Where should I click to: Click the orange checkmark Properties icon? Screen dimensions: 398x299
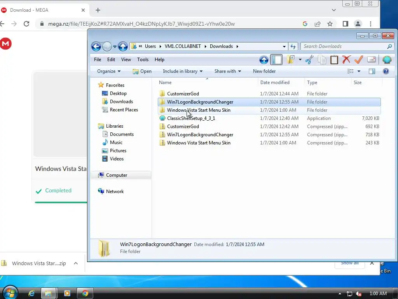coord(359,60)
